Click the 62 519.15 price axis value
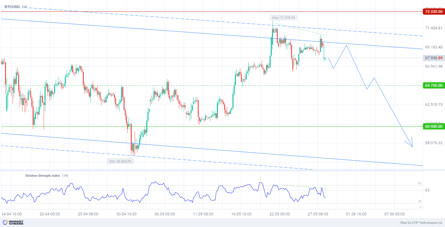The width and height of the screenshot is (445, 227). 434,105
